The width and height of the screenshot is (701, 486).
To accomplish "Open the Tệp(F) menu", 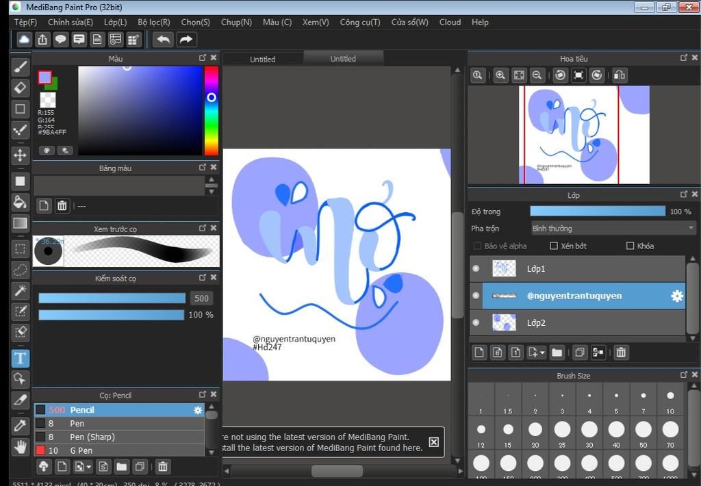I will pos(25,23).
